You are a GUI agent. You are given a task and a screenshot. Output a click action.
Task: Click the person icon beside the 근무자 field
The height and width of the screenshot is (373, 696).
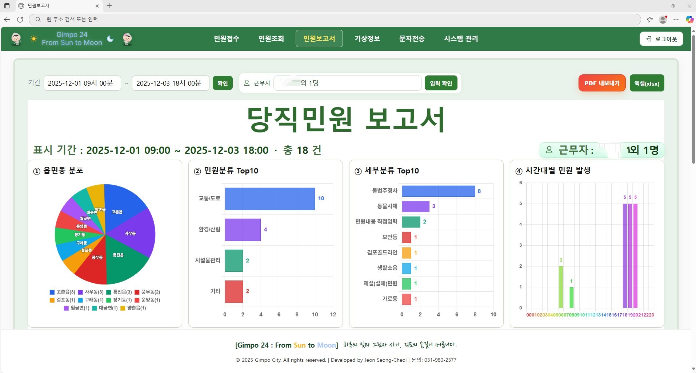coord(248,83)
